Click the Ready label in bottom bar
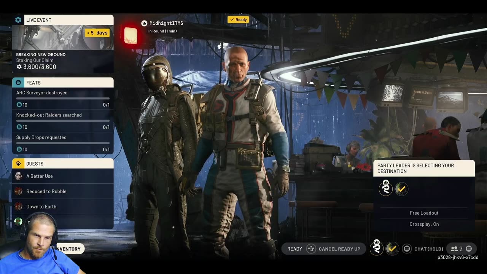The image size is (487, 274). click(x=294, y=249)
